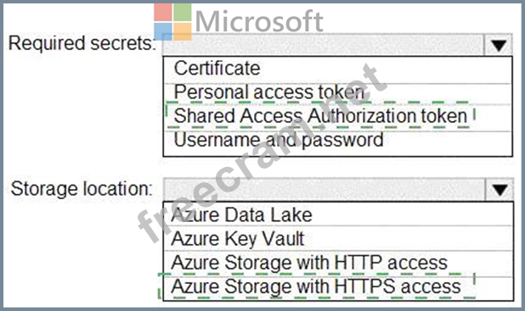Viewport: 525px width, 311px height.
Task: Select Azure Storage with HTTP access
Action: click(x=338, y=263)
